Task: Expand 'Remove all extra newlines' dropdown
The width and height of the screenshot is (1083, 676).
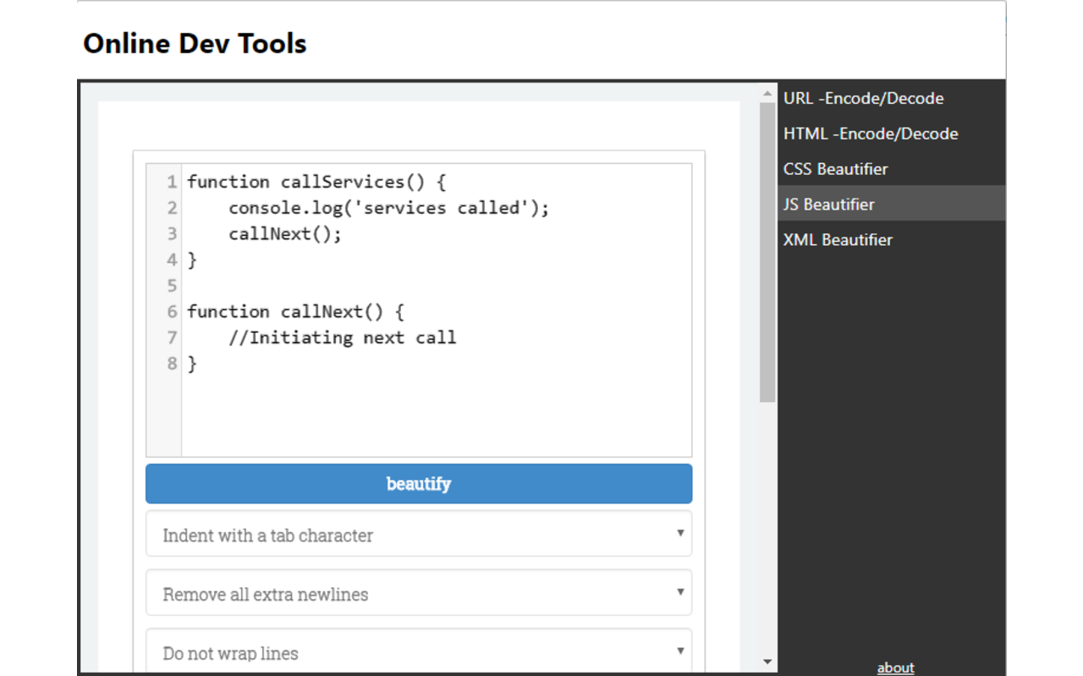Action: (x=419, y=593)
